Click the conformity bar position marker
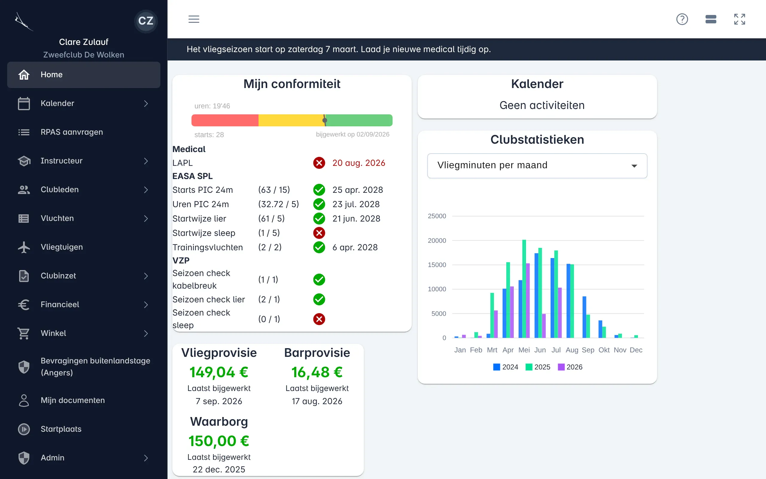766x479 pixels. pyautogui.click(x=324, y=120)
